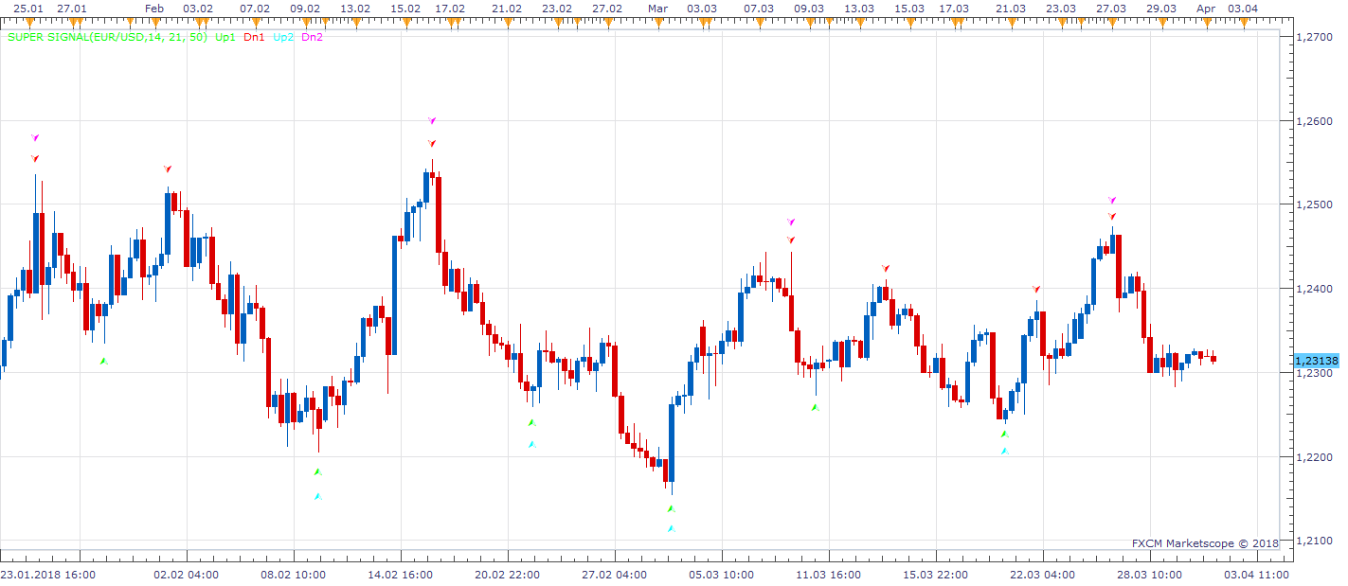The height and width of the screenshot is (586, 1348).
Task: Click the 1,2100 price axis label
Action: point(1313,542)
